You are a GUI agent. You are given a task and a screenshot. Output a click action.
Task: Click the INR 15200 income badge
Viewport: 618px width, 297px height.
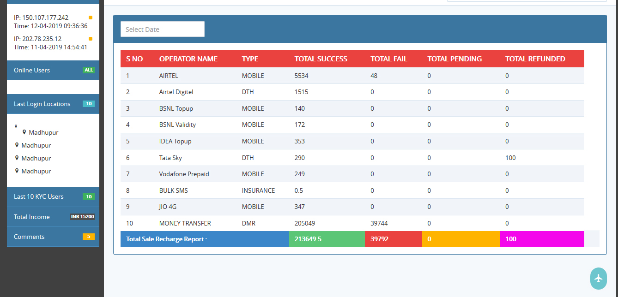coord(83,217)
